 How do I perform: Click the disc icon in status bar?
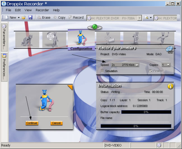click(x=159, y=145)
